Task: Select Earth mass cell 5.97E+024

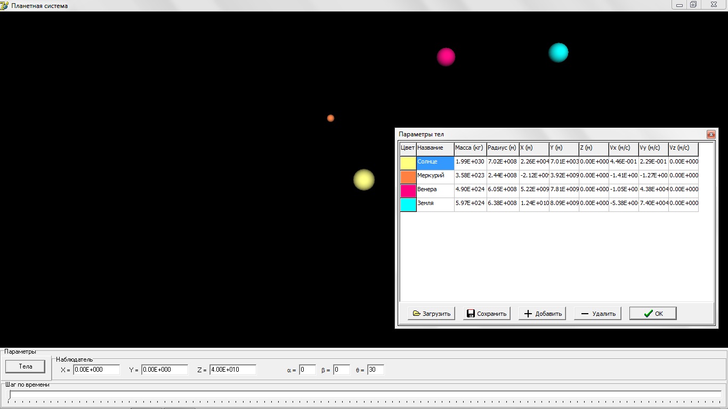Action: (x=471, y=204)
